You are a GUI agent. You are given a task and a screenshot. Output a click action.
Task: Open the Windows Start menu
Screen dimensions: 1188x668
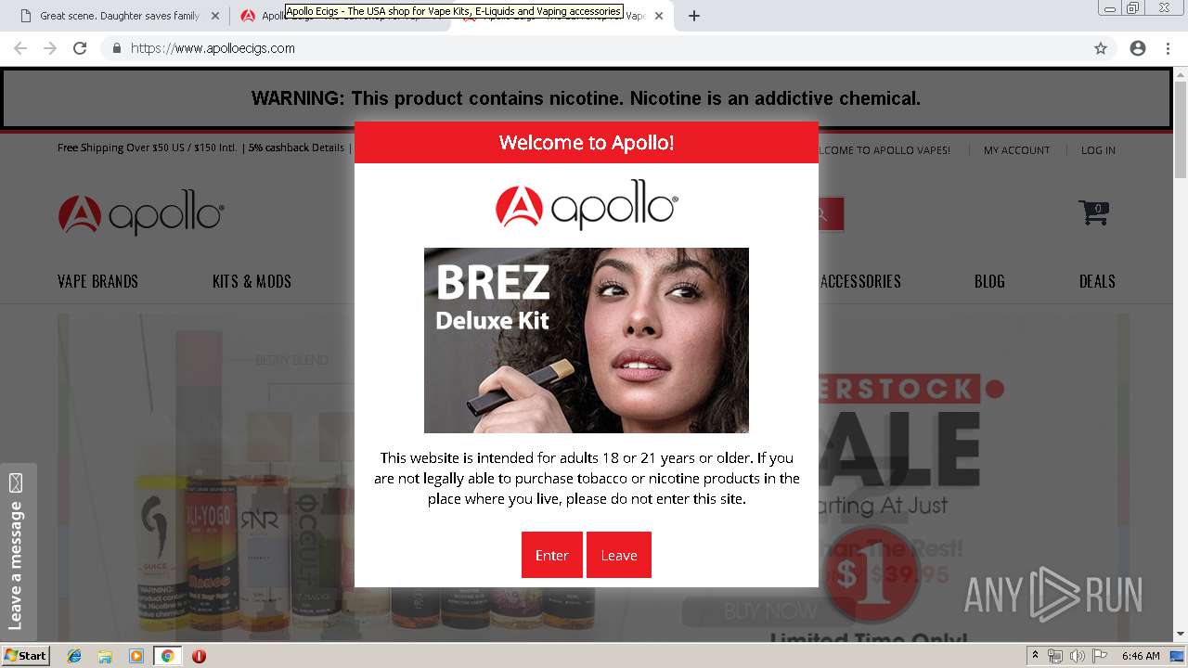25,656
